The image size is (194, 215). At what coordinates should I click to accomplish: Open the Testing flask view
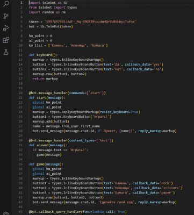pos(6,52)
